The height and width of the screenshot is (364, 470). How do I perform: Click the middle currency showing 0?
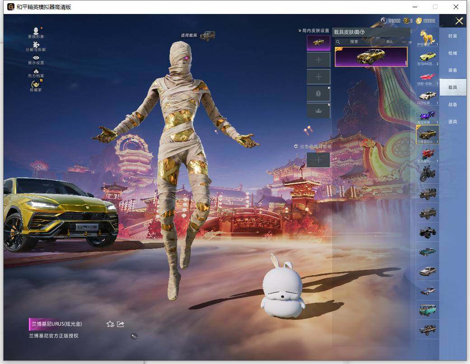pos(408,21)
